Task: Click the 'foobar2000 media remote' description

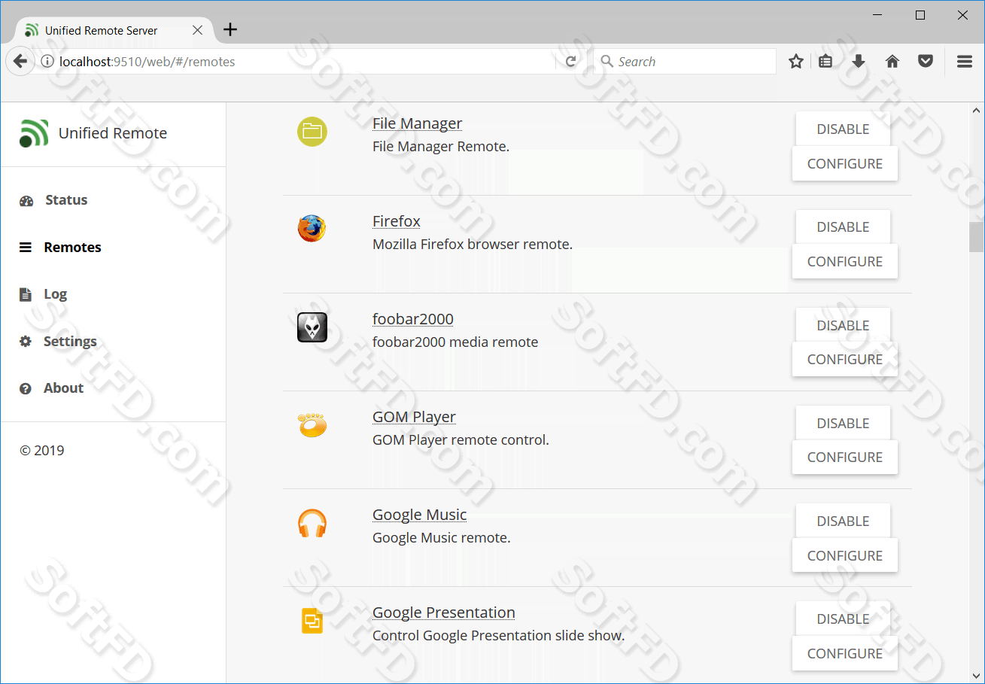Action: [x=455, y=342]
